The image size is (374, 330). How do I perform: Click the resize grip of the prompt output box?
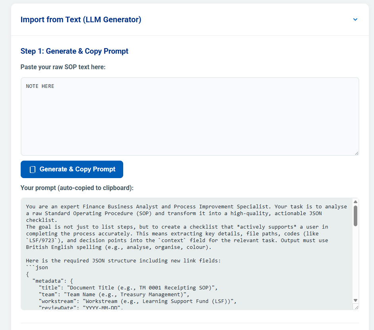pyautogui.click(x=357, y=307)
